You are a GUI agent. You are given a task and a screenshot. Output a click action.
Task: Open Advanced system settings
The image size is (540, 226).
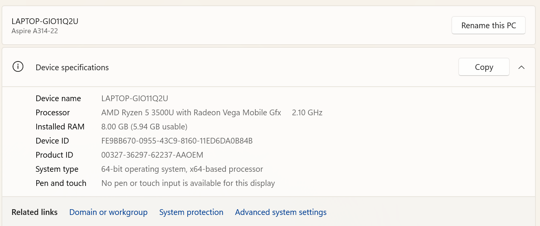click(x=281, y=212)
